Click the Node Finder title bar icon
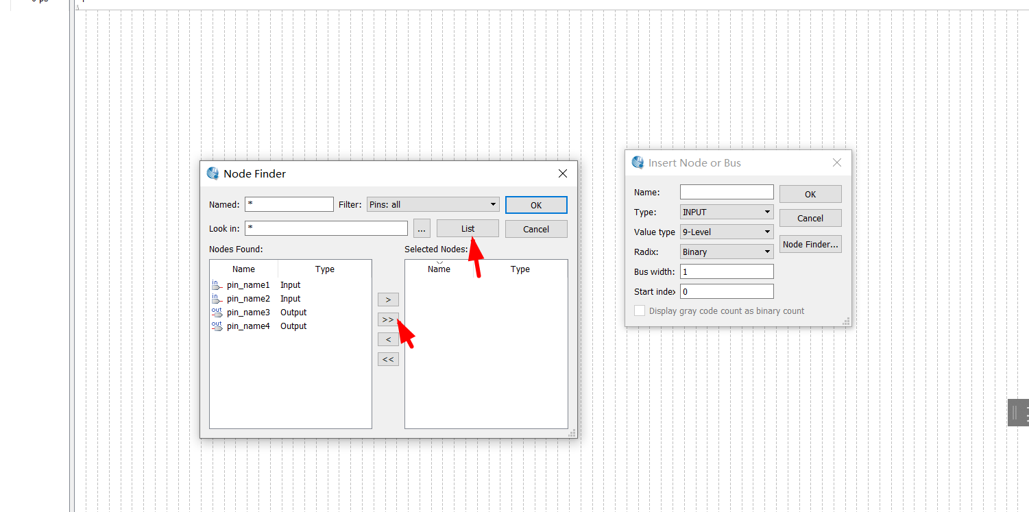 (213, 173)
